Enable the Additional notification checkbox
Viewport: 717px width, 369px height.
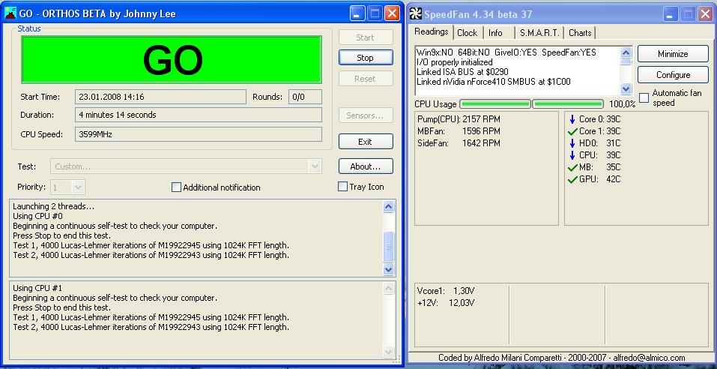coord(176,187)
